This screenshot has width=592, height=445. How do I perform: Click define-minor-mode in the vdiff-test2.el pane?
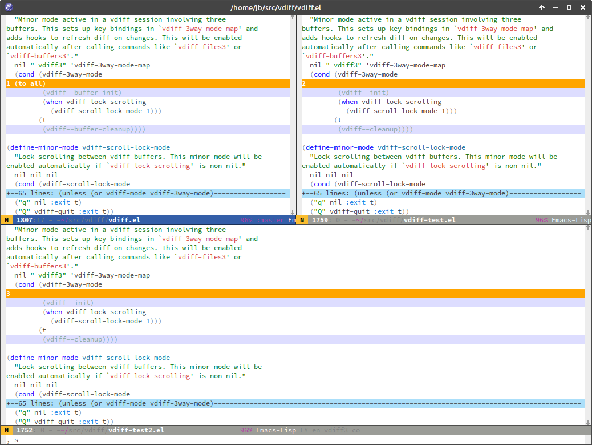click(x=44, y=358)
